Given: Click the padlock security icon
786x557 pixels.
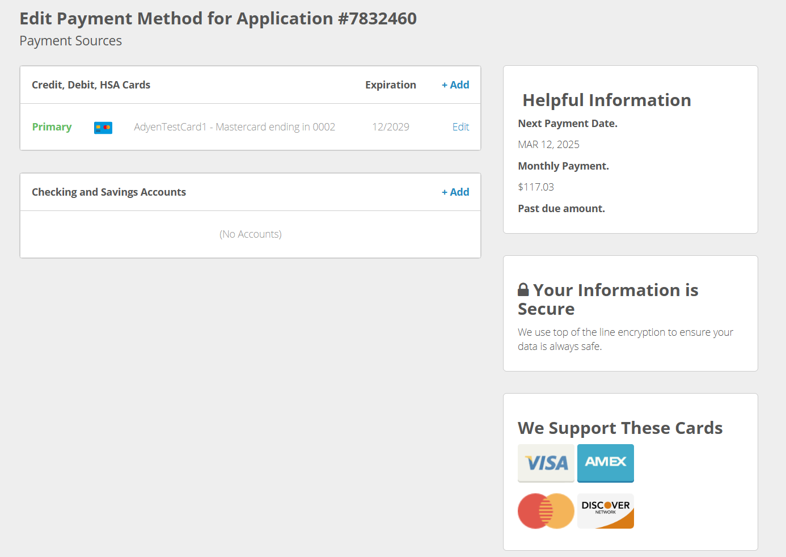Looking at the screenshot, I should point(523,290).
